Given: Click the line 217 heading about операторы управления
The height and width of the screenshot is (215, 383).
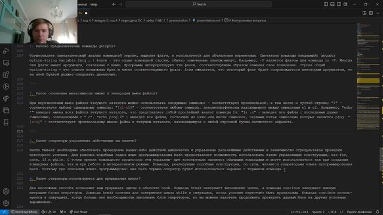Looking at the screenshot, I should (83, 141).
